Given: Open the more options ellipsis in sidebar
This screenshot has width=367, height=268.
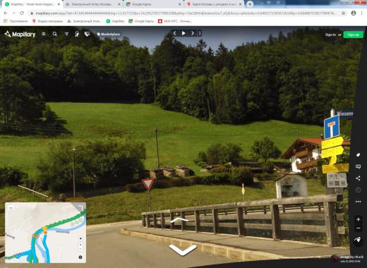Looking at the screenshot, I should (358, 202).
